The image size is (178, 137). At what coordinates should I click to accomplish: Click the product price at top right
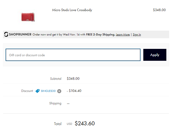click(159, 10)
